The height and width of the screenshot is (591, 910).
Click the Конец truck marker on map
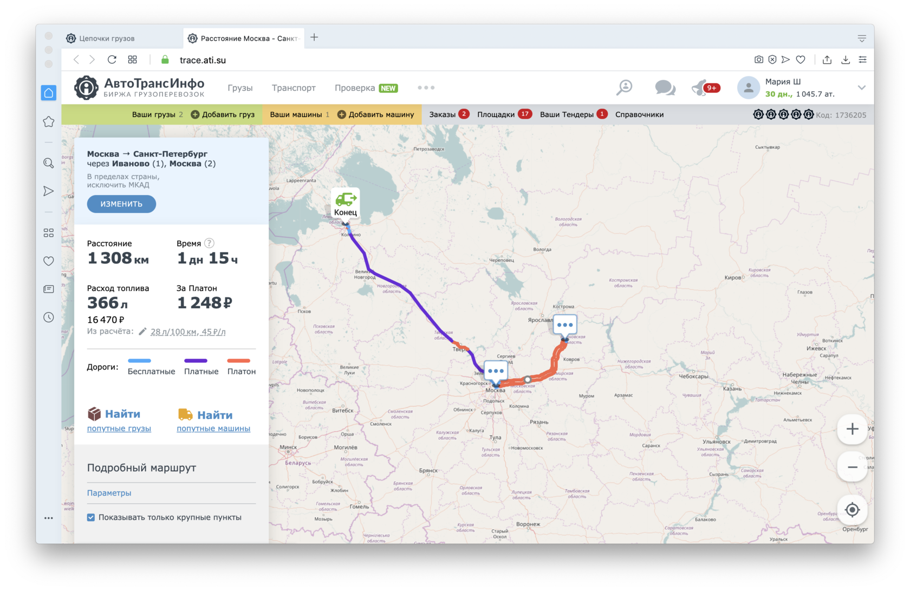[345, 204]
